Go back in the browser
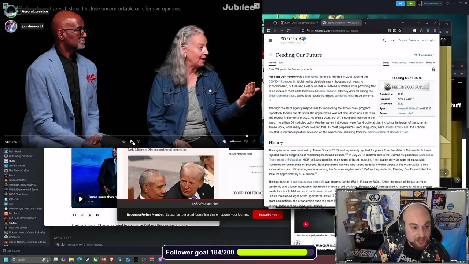This screenshot has height=264, width=469. click(275, 30)
